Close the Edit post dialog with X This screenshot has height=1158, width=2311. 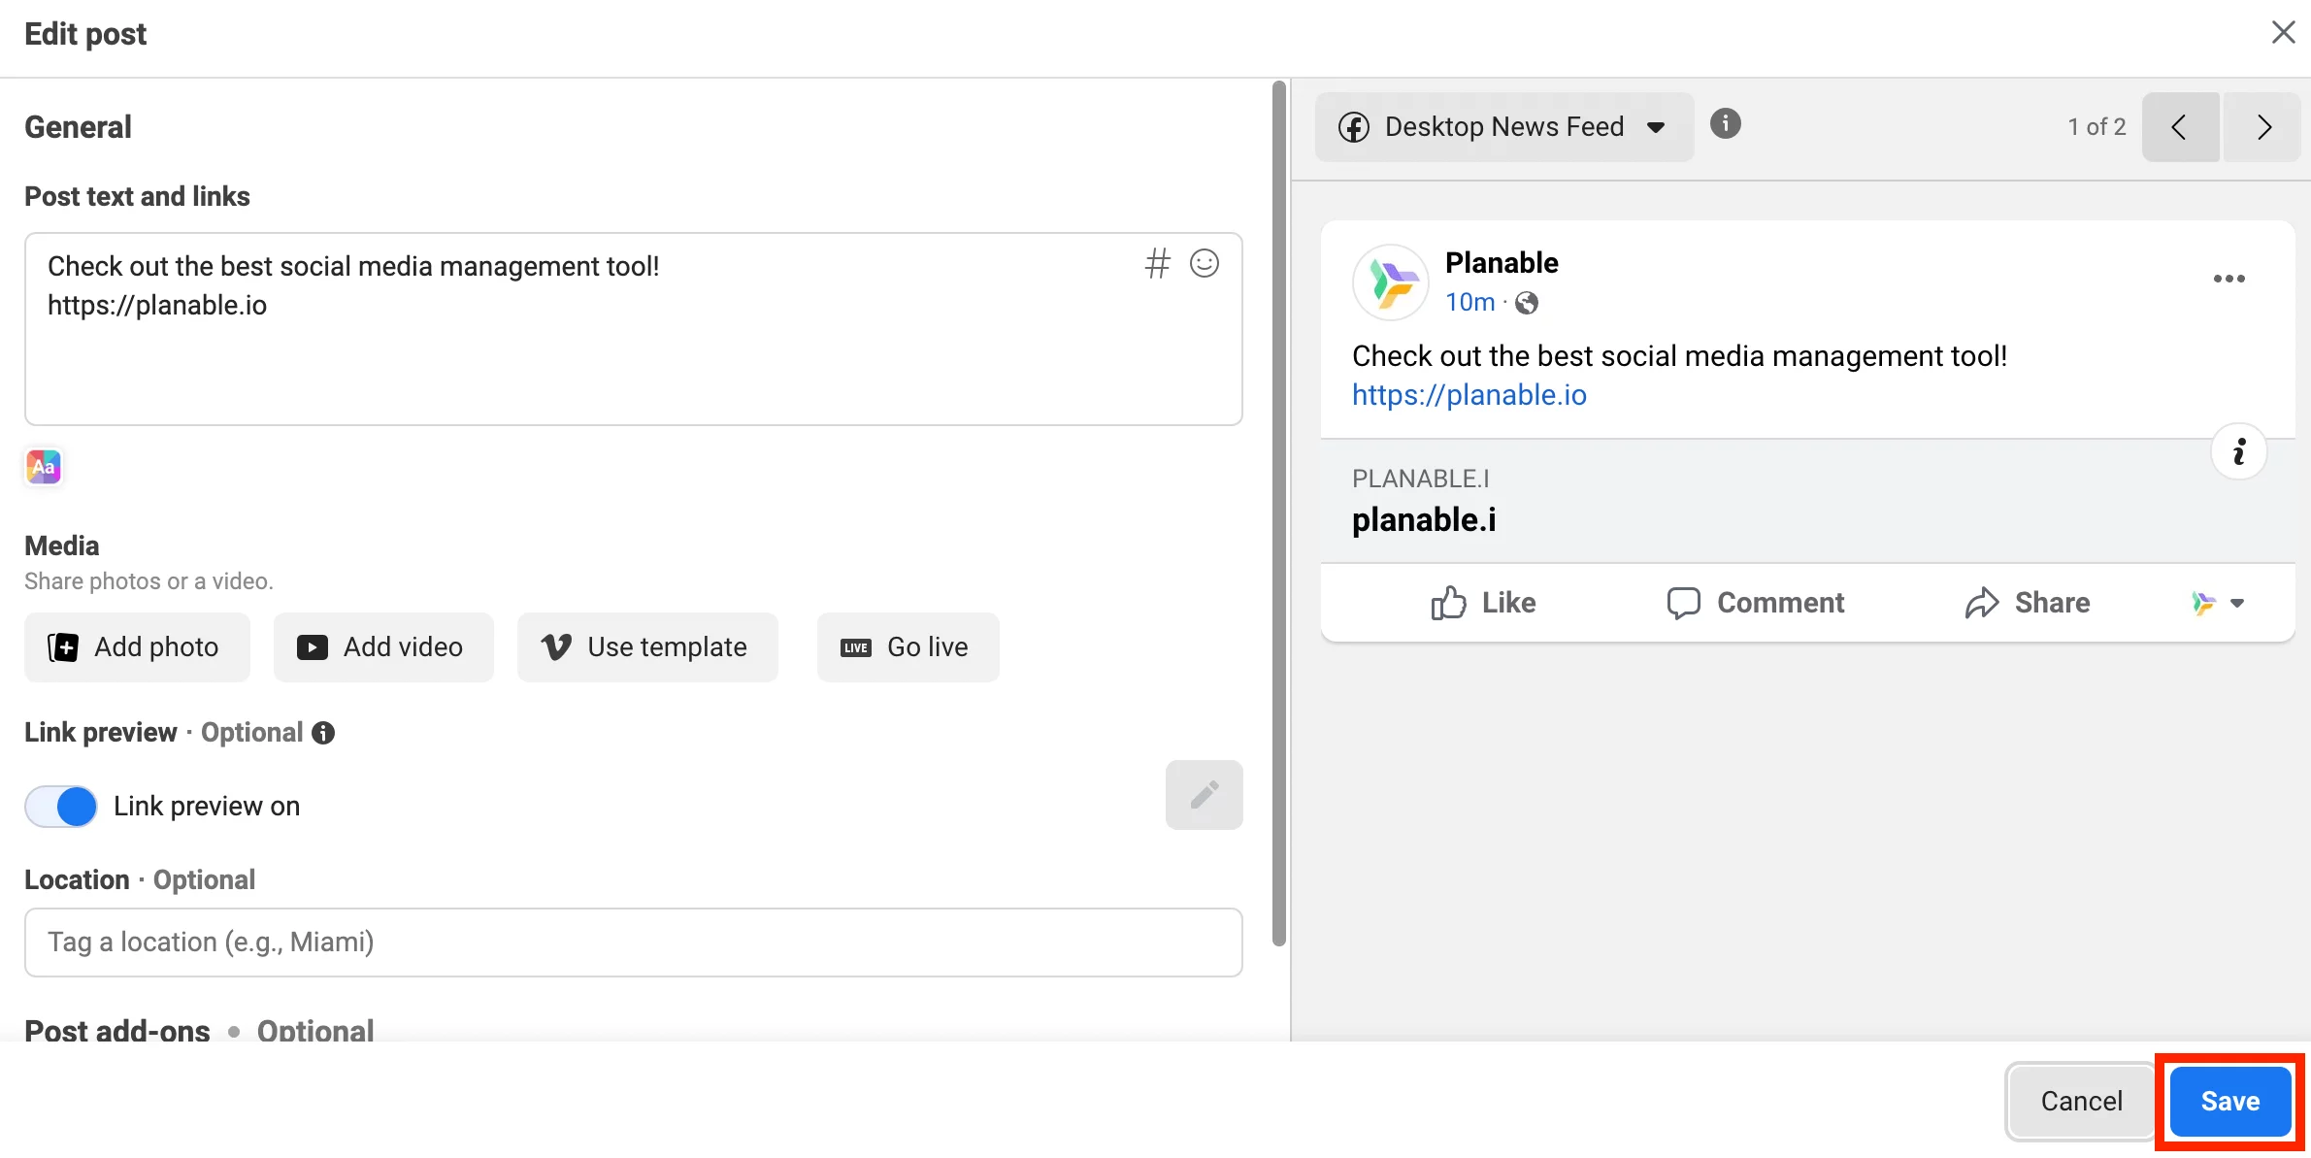coord(2283,33)
